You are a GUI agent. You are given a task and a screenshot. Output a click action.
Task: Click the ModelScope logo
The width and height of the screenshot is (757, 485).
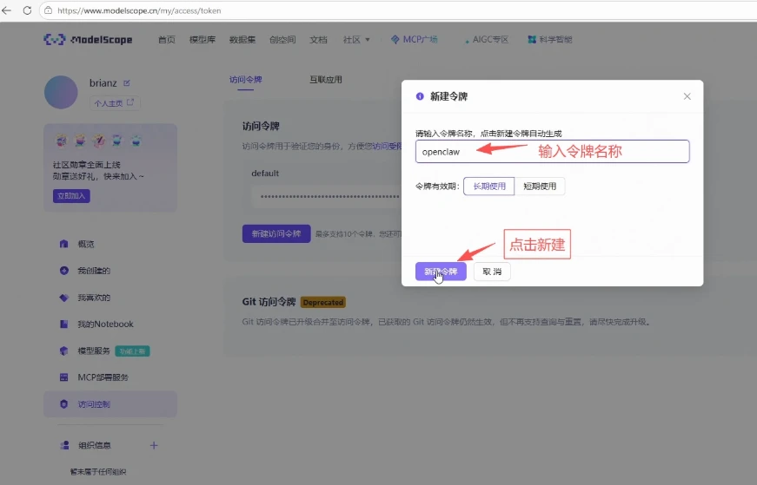tap(88, 40)
